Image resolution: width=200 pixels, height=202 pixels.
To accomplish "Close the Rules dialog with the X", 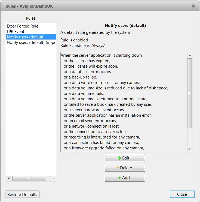I will pos(193,6).
